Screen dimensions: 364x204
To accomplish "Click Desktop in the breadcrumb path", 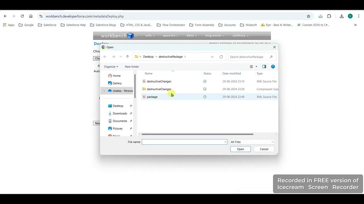I will click(148, 57).
